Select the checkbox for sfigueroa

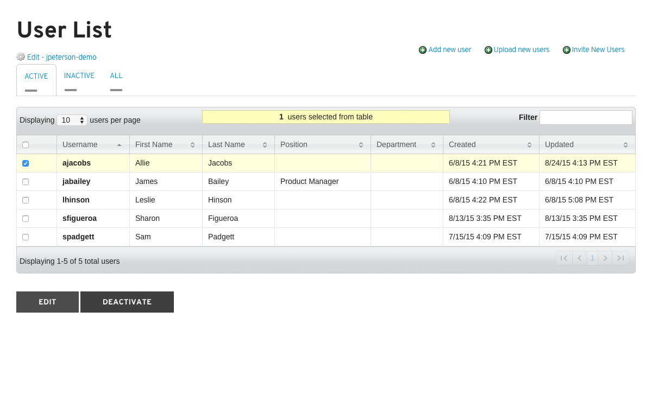[x=26, y=218]
